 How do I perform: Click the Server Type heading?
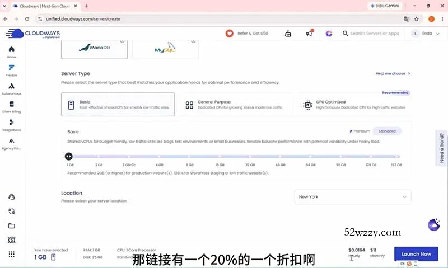(x=76, y=74)
